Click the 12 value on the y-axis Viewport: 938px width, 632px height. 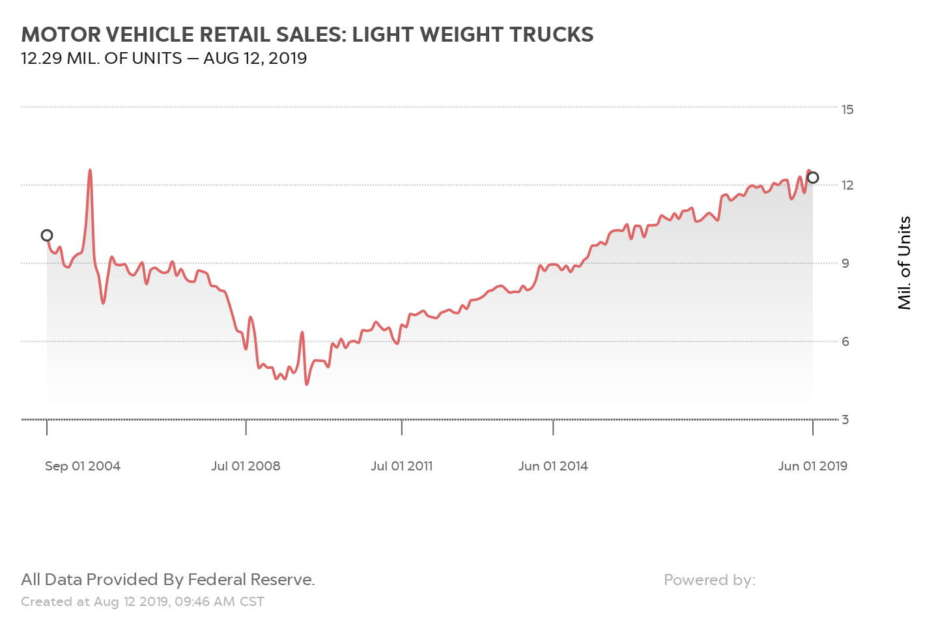[847, 185]
